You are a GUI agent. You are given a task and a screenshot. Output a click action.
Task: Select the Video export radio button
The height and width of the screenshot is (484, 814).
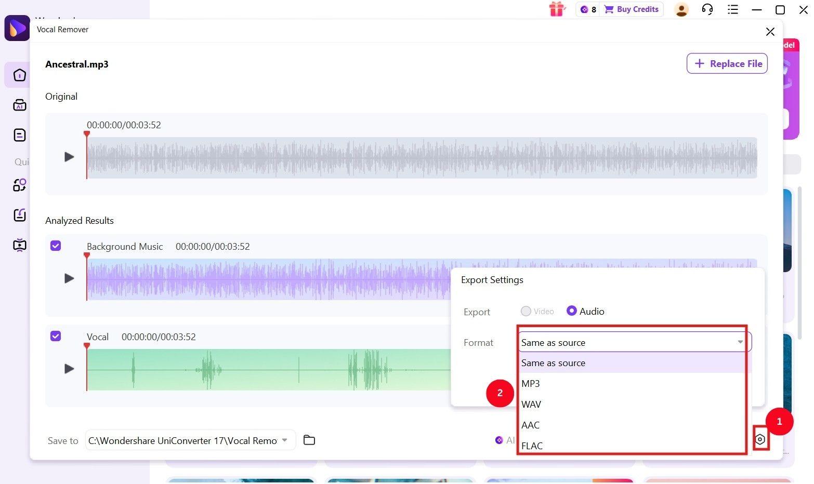[x=526, y=311]
